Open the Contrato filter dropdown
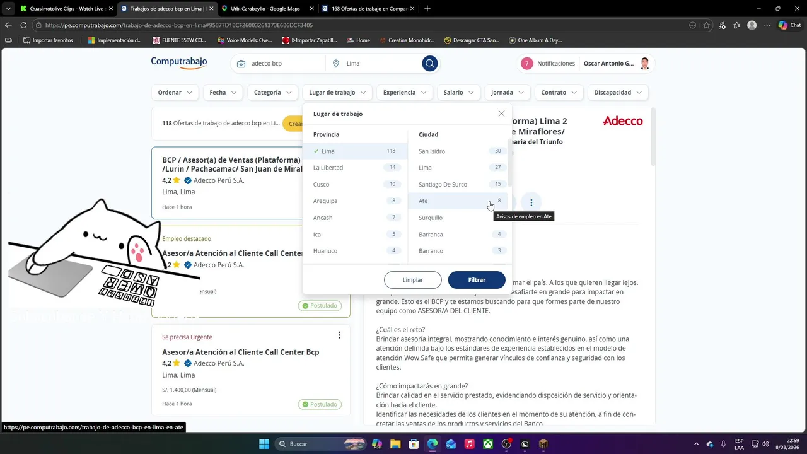 point(559,93)
